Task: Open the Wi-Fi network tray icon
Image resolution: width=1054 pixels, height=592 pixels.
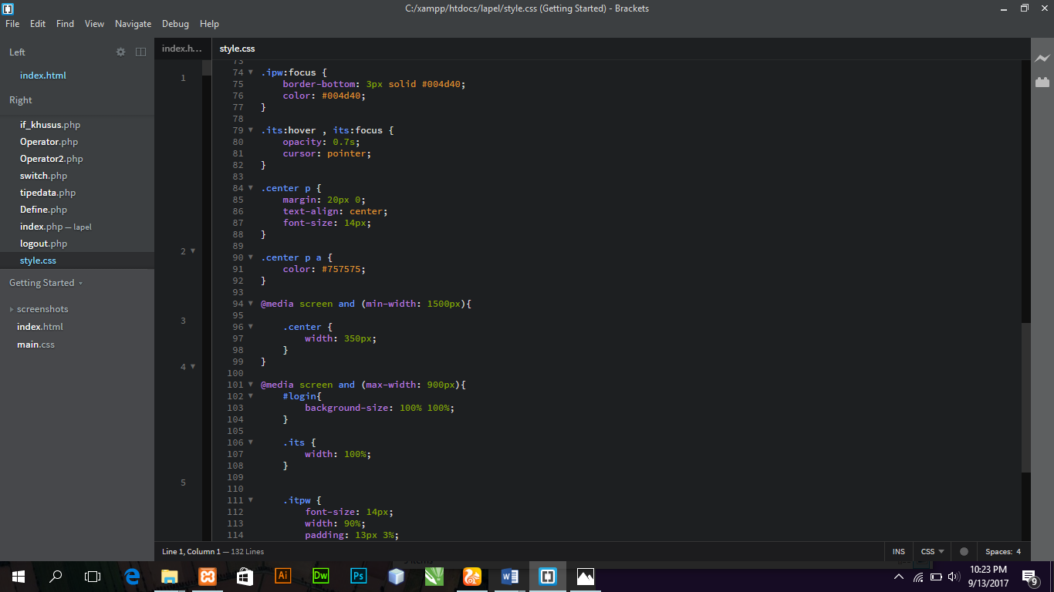Action: pos(918,577)
